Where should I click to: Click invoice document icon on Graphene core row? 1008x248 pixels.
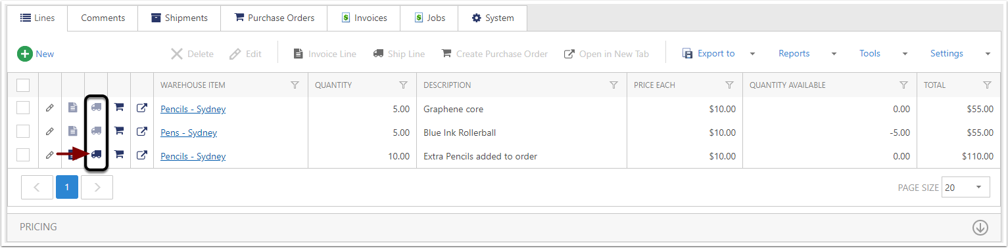pyautogui.click(x=73, y=108)
